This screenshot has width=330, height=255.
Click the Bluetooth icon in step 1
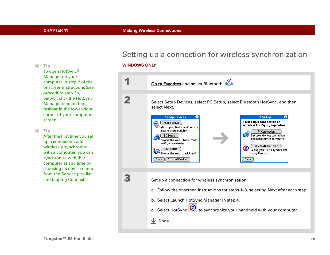pos(229,82)
